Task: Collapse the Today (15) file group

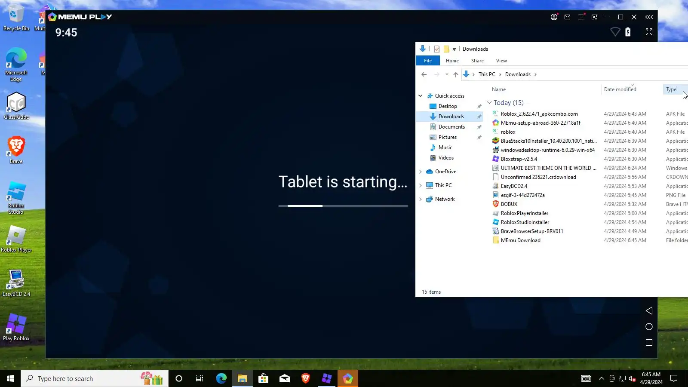Action: pos(489,103)
